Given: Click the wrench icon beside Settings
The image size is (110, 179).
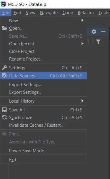Looking at the screenshot, I should pos(4,68).
